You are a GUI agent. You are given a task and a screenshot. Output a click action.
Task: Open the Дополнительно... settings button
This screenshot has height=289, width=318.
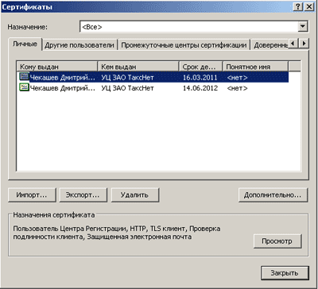tap(273, 195)
